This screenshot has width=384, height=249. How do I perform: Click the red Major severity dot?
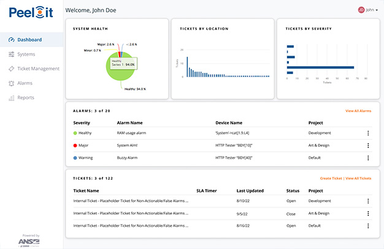coord(75,146)
